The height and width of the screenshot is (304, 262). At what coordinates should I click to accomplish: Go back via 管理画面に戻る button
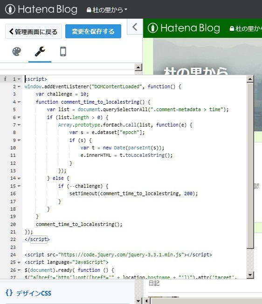(34, 31)
